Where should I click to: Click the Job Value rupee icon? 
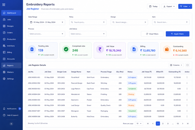[100, 49]
